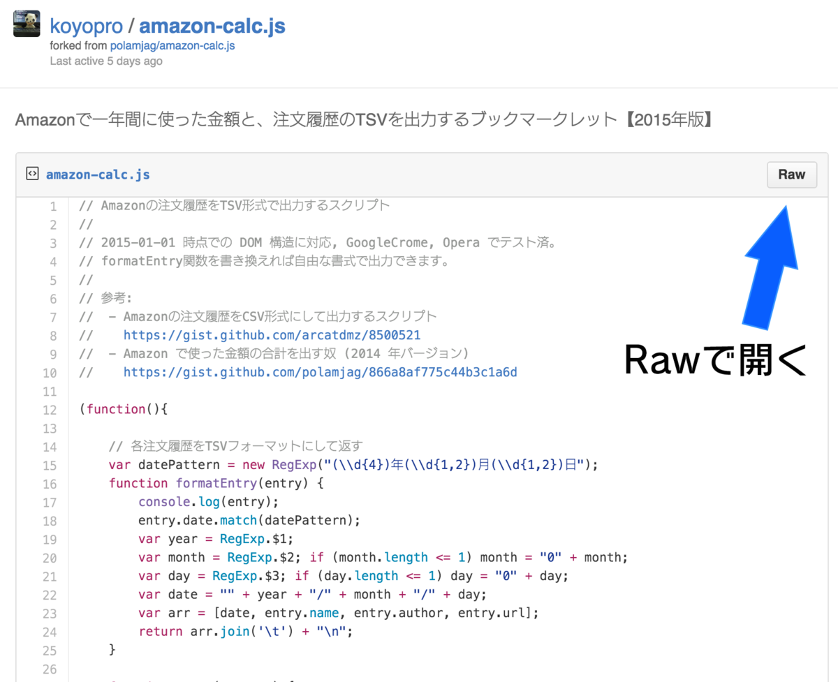Screen dimensions: 838x682
Task: Click the comment mentioning 2014 年バージョン
Action: point(274,353)
